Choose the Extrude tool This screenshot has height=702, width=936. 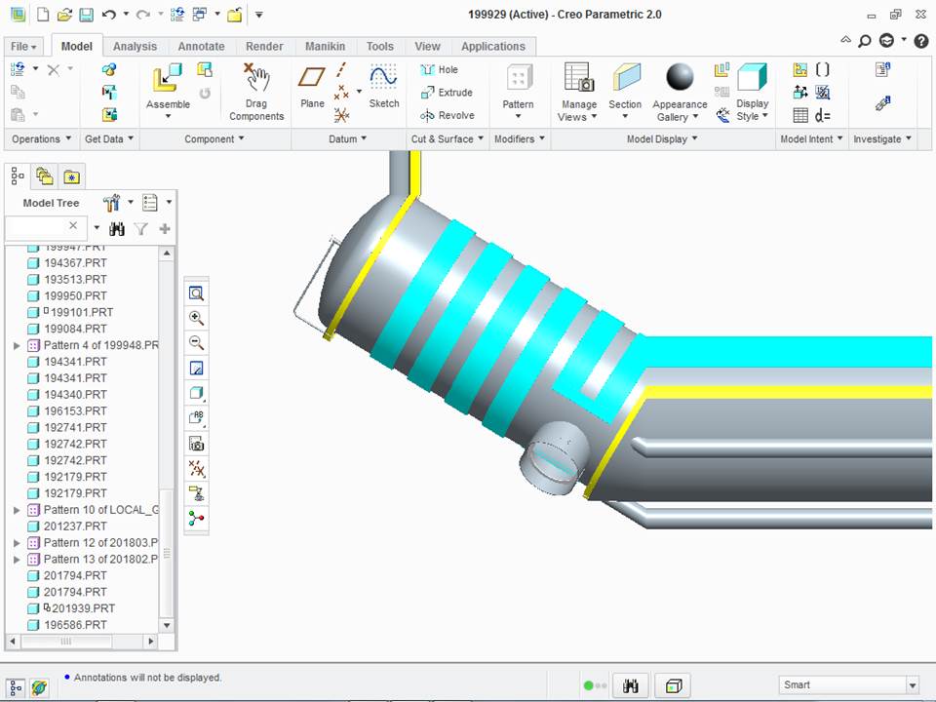click(x=447, y=93)
